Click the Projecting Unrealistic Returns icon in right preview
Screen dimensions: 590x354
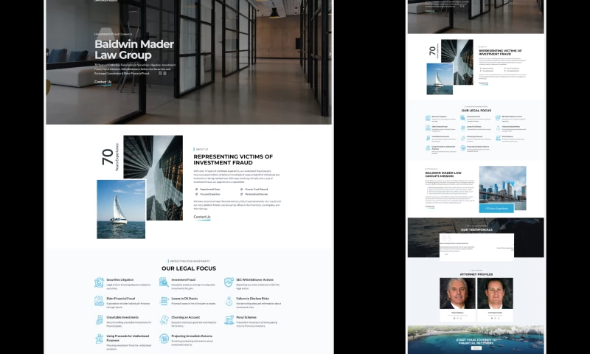click(x=463, y=148)
